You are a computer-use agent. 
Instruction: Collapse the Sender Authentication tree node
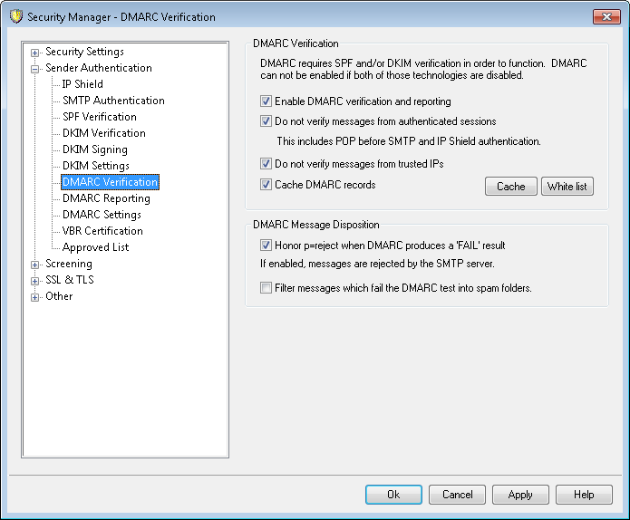(35, 69)
